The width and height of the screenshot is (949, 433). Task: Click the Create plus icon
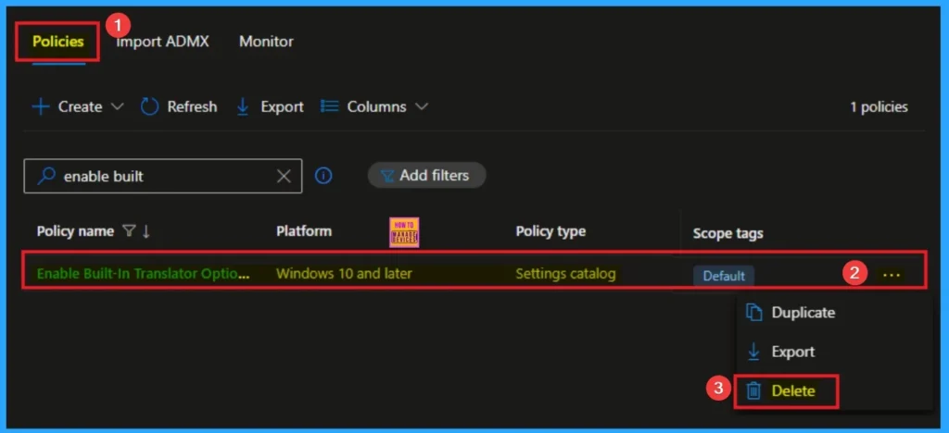(x=41, y=107)
